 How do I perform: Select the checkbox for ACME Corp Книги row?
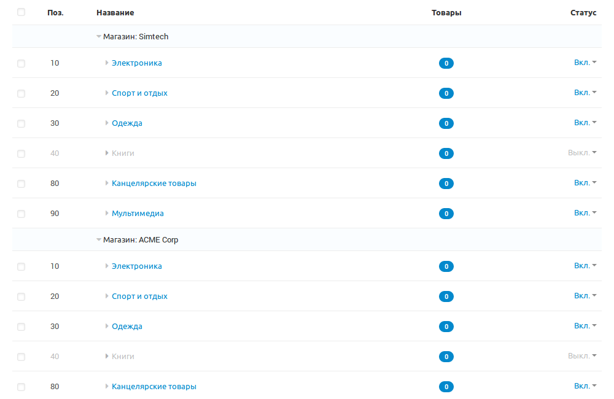pos(21,357)
